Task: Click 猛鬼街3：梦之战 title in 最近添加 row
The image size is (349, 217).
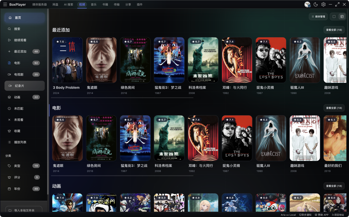Action: 168,88
